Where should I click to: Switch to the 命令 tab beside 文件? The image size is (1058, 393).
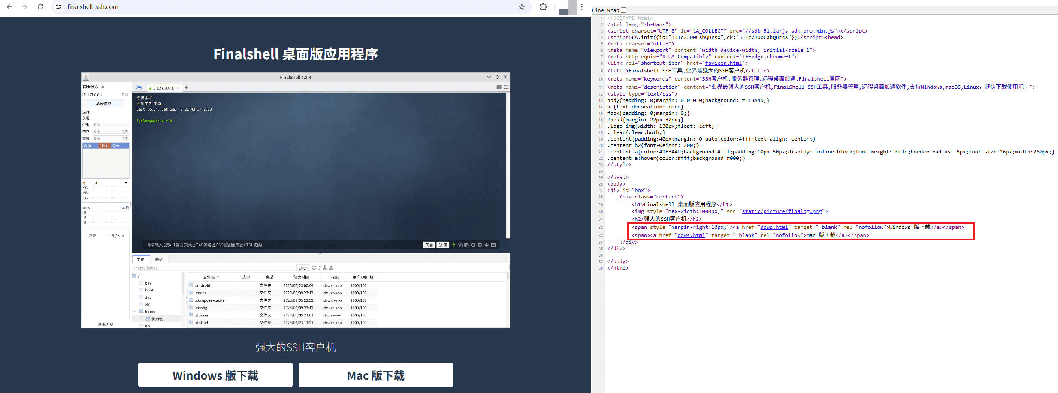click(159, 259)
